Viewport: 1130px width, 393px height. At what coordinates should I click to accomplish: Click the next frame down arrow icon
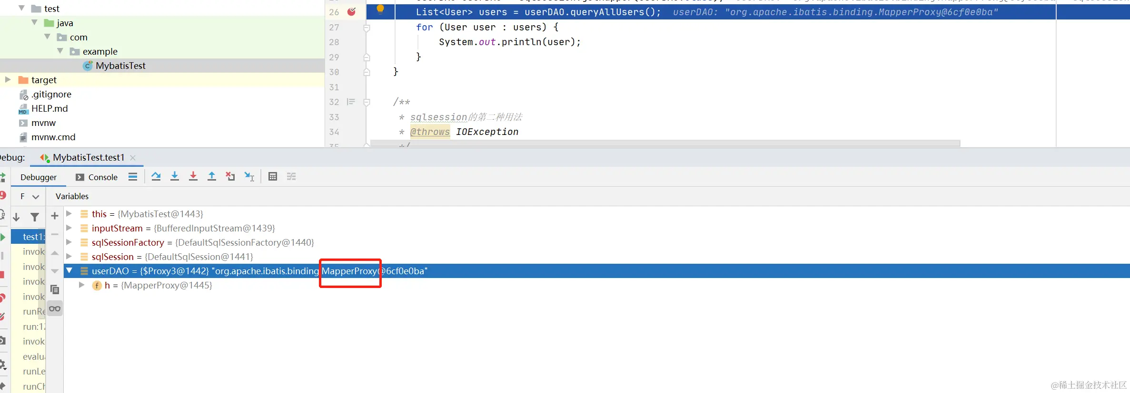click(x=17, y=217)
